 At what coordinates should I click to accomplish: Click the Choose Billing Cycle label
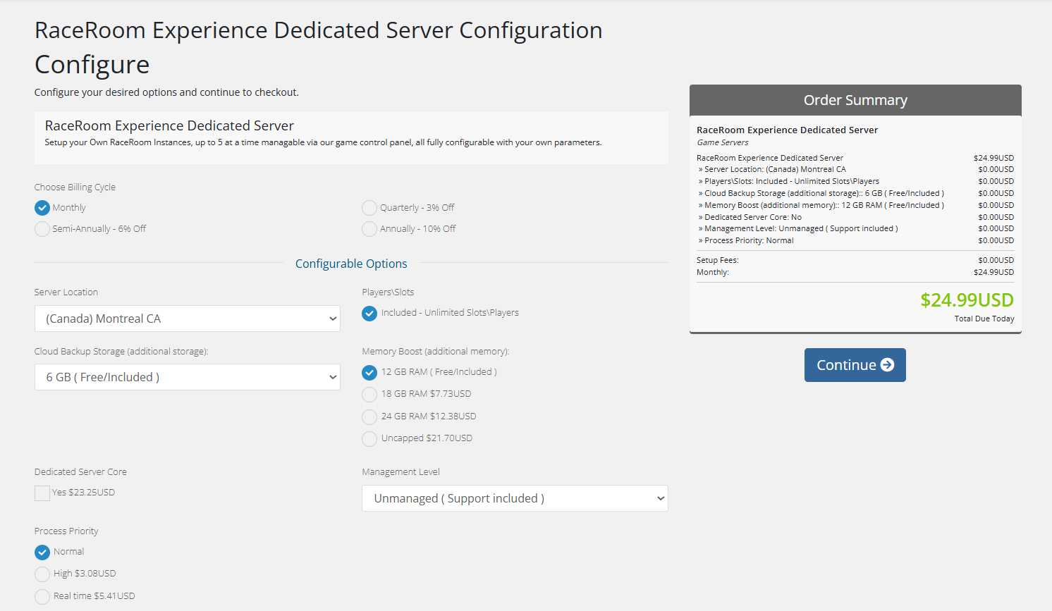pyautogui.click(x=75, y=187)
